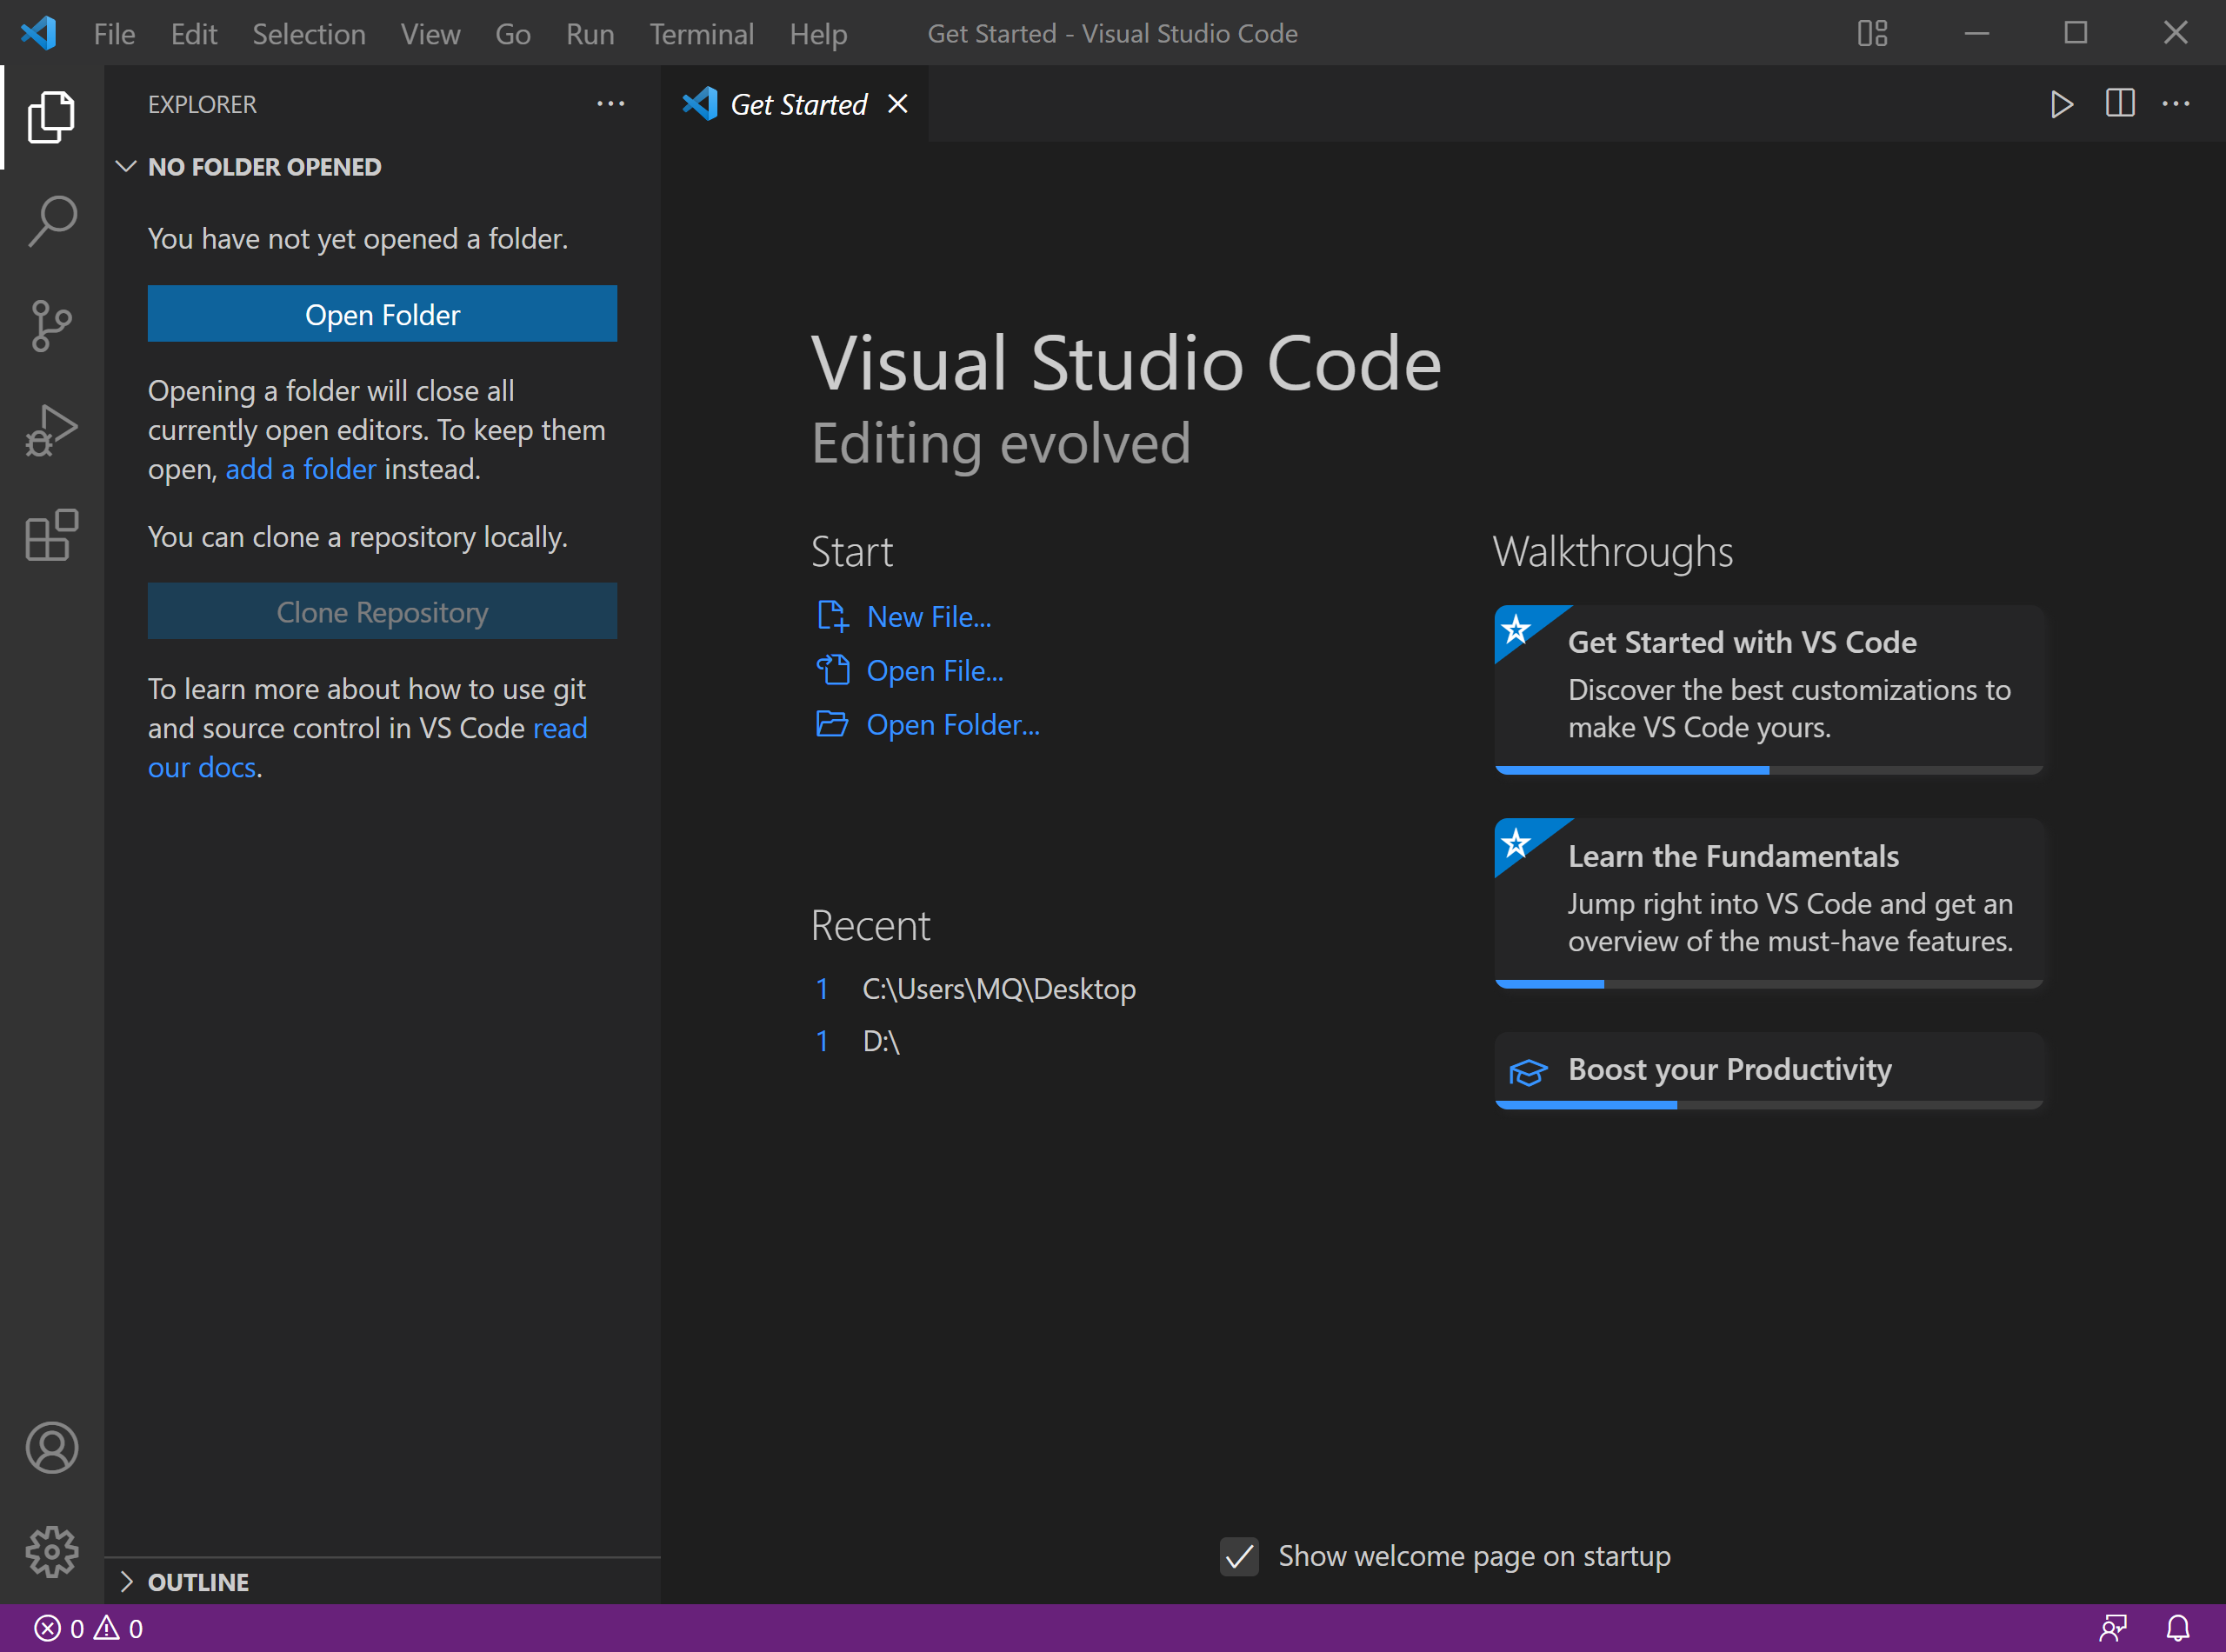Image resolution: width=2226 pixels, height=1652 pixels.
Task: Click the Open Folder icon under Start
Action: 832,724
